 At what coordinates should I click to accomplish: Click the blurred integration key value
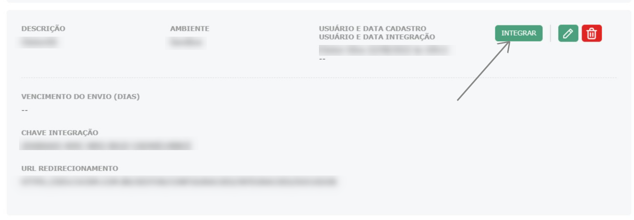point(106,145)
